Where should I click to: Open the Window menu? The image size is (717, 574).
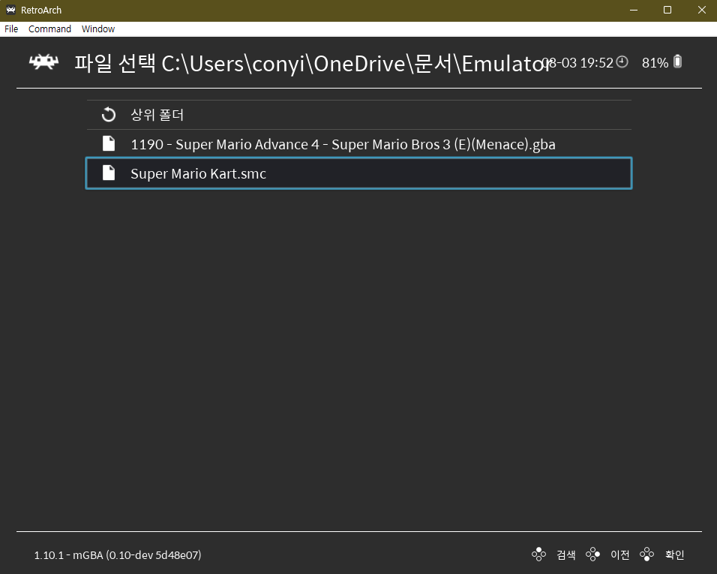(x=98, y=29)
